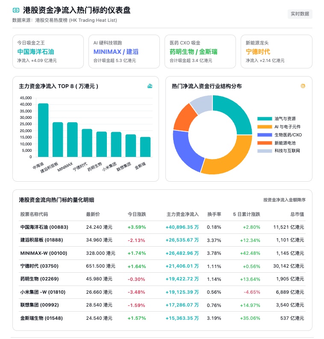Open the 药明生物 / 金斯瑞 summary card
This screenshot has height=339, width=324.
pyautogui.click(x=200, y=51)
